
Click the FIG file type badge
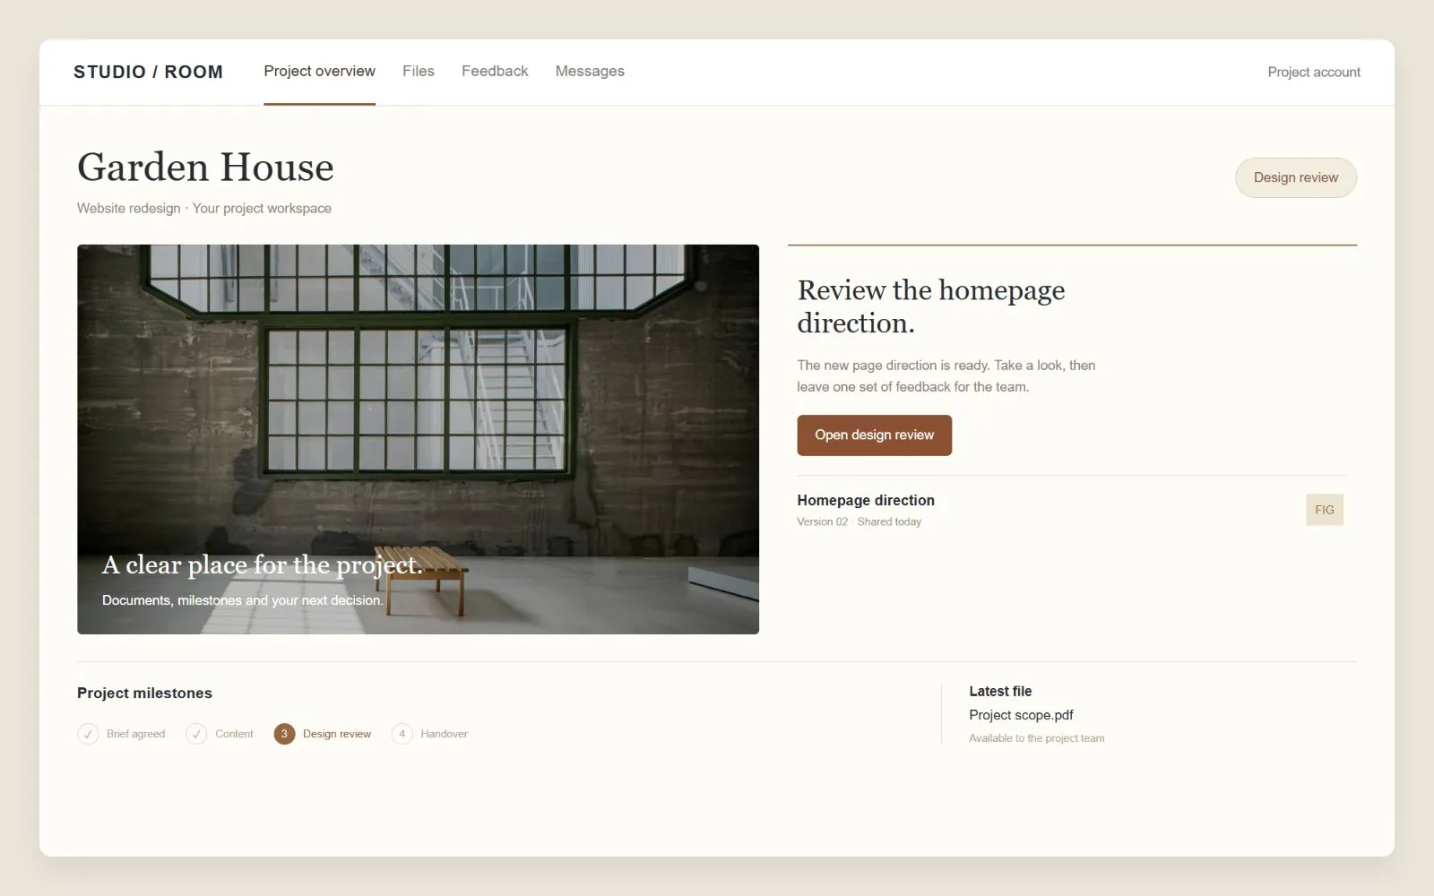coord(1325,510)
